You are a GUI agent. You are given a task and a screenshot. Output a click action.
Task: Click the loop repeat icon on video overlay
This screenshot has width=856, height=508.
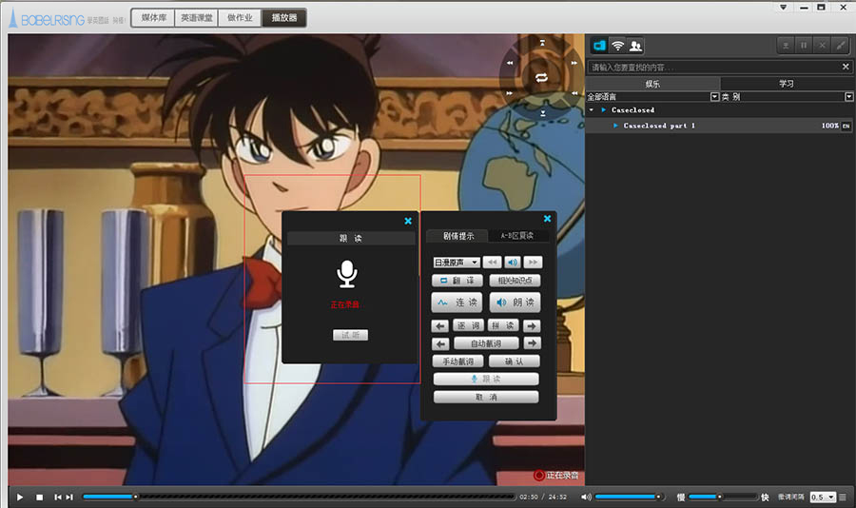pyautogui.click(x=541, y=78)
